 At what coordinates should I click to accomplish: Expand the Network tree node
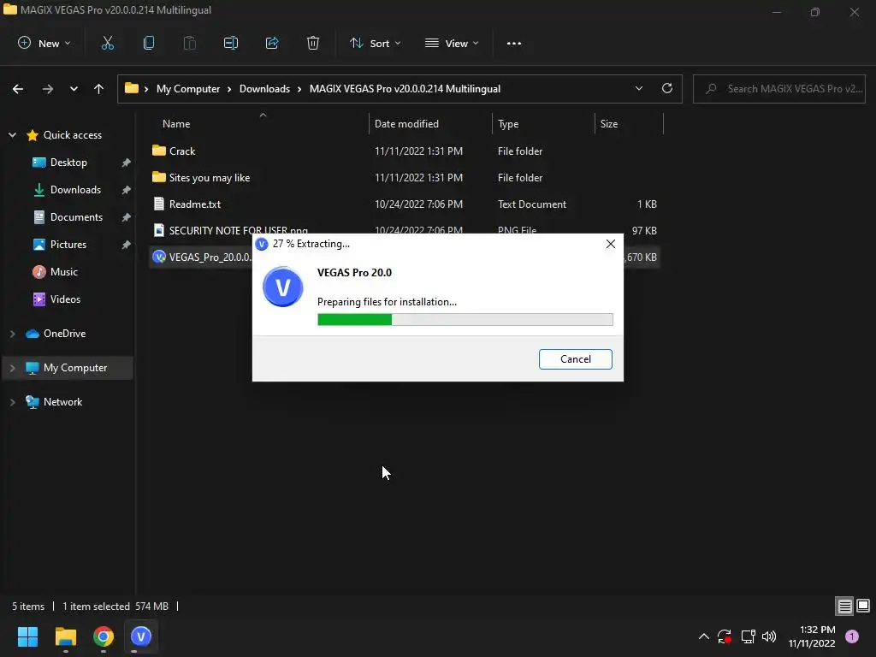pos(12,402)
